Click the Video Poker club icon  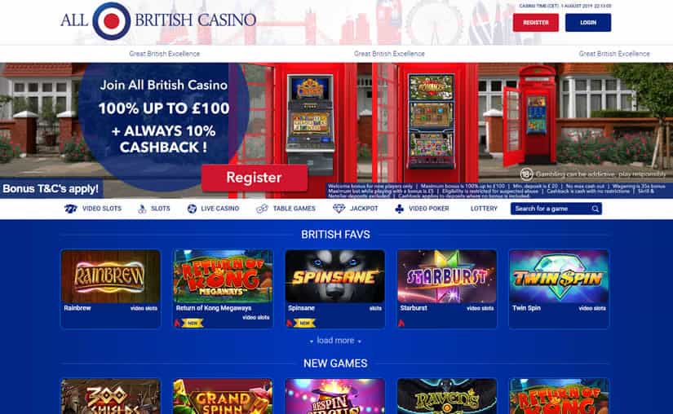[399, 209]
